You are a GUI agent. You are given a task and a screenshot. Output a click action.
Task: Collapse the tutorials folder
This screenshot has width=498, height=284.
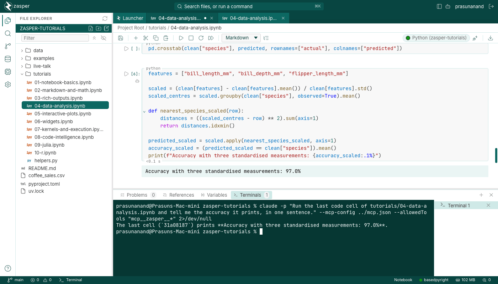[x=22, y=74]
